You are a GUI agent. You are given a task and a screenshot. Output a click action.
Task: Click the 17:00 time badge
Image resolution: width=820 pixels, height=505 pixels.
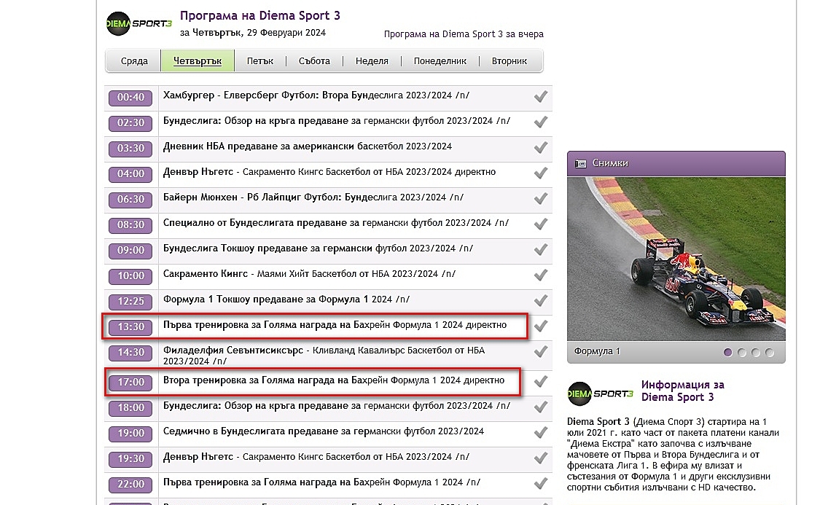click(130, 382)
